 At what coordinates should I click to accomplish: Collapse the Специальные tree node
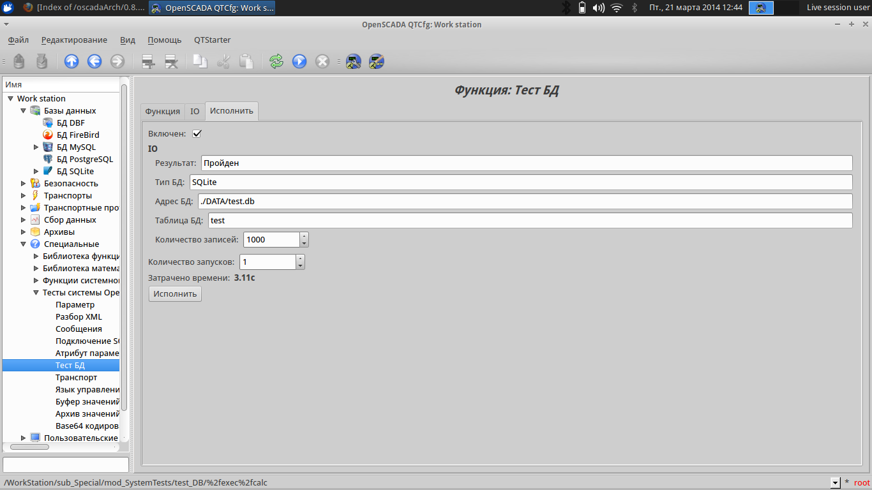coord(24,244)
